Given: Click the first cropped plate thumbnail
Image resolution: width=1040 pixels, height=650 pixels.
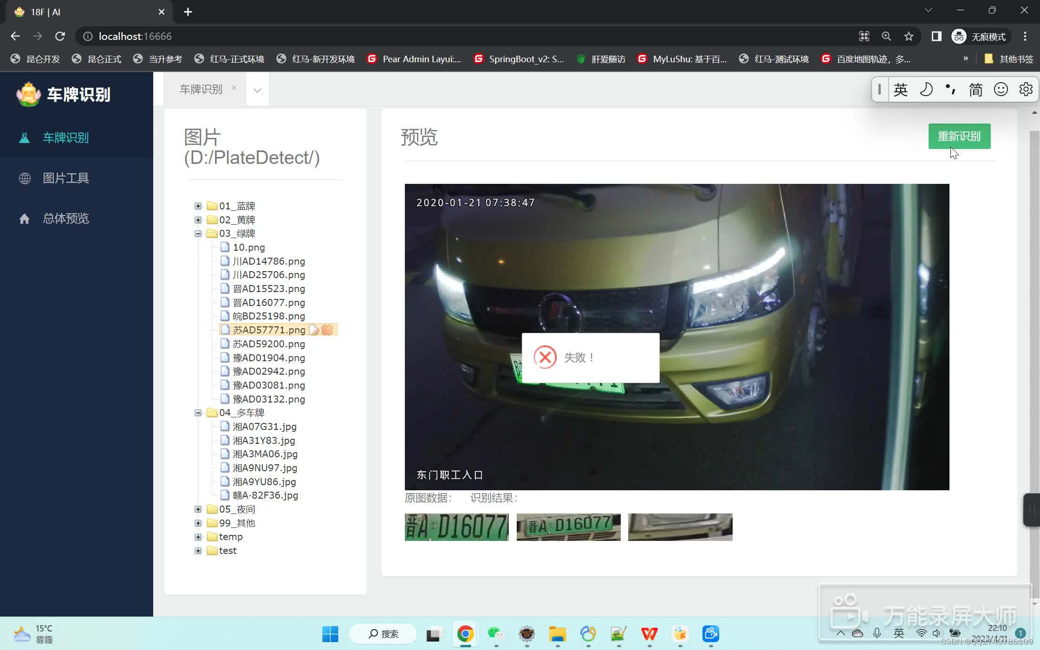Looking at the screenshot, I should (x=456, y=527).
